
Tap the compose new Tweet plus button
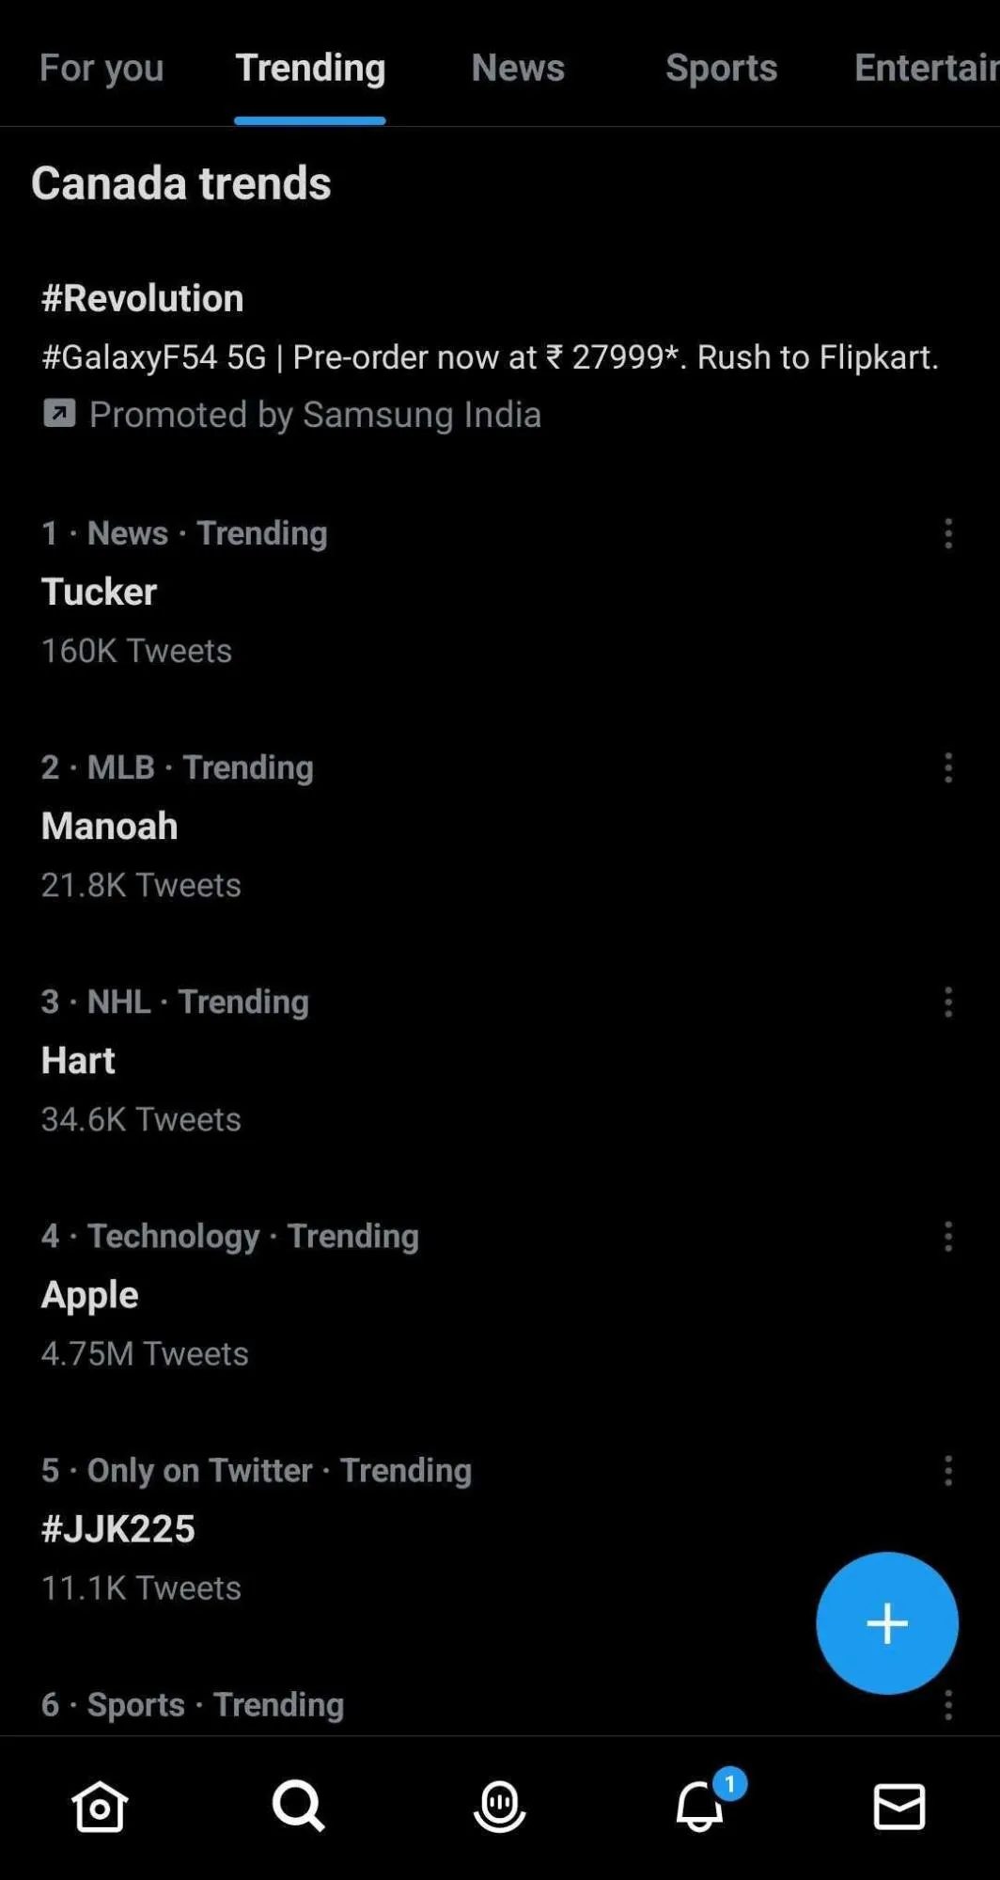(886, 1622)
